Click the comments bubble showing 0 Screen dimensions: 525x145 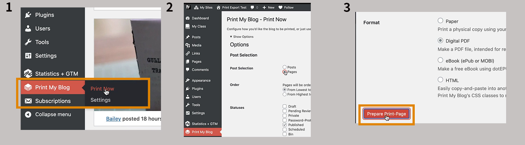click(254, 7)
